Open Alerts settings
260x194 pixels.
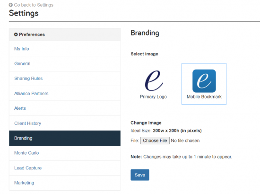pos(65,108)
